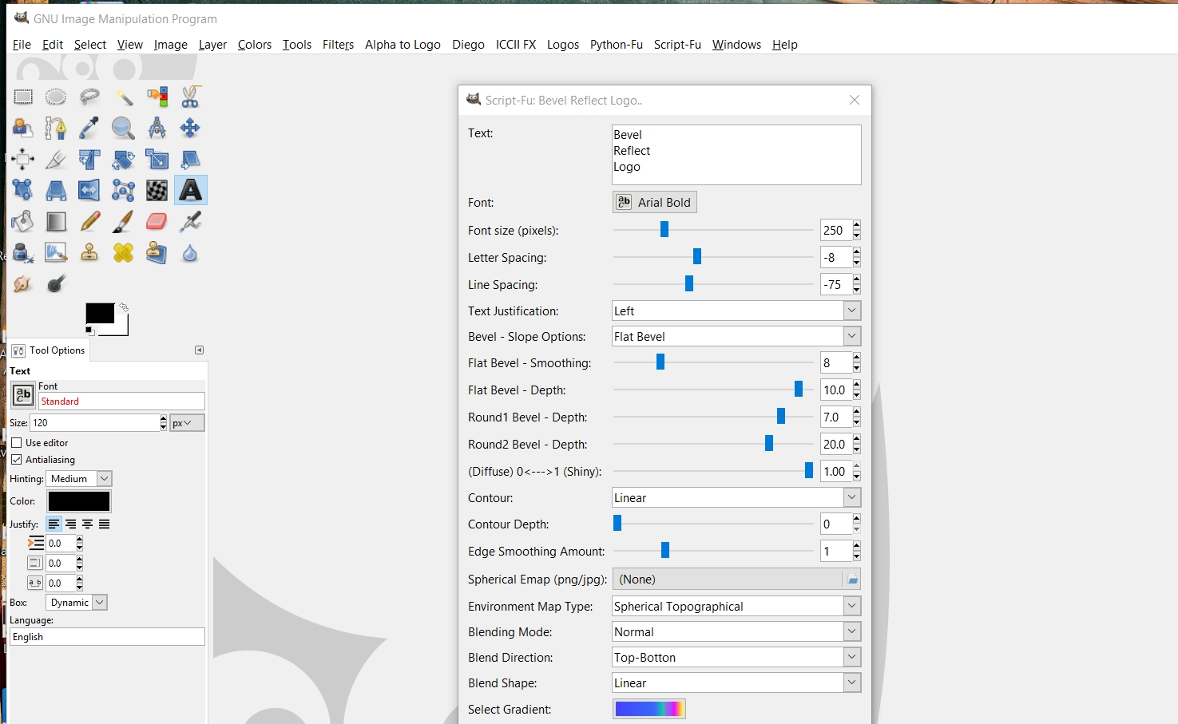The image size is (1178, 724).
Task: Toggle the Antialiasing checkbox
Action: (17, 460)
